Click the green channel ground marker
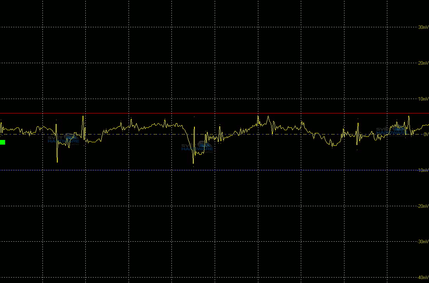This screenshot has width=429, height=283. [x=2, y=142]
